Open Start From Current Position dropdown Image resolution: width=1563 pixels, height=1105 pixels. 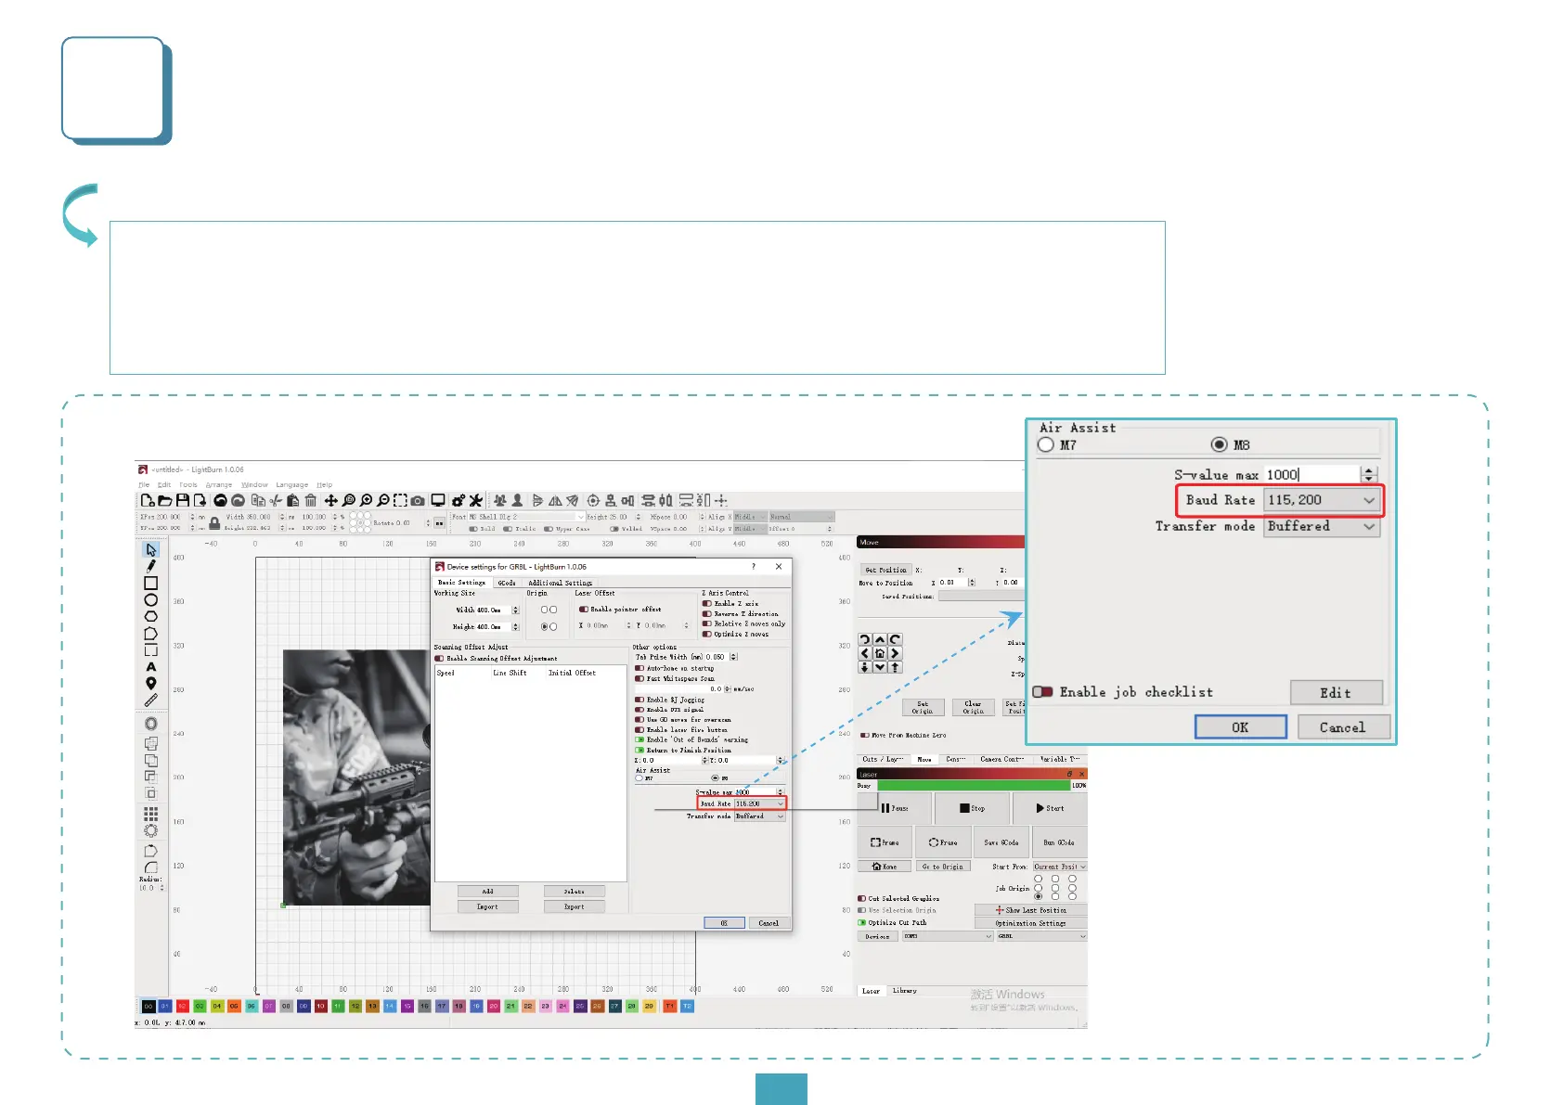[x=1060, y=867]
